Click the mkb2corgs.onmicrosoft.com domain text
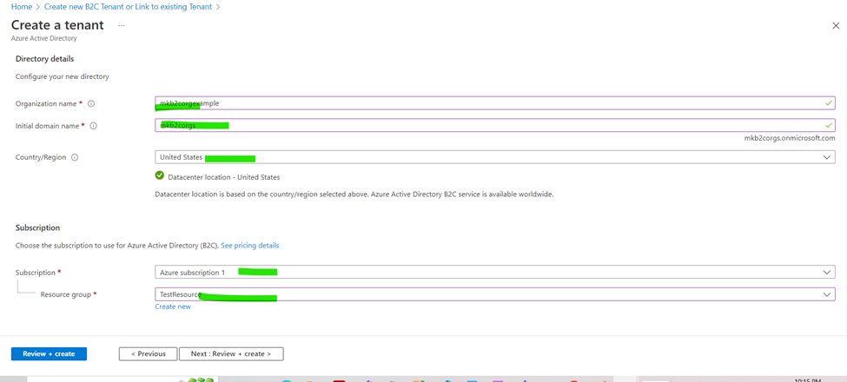847x382 pixels. coord(790,138)
